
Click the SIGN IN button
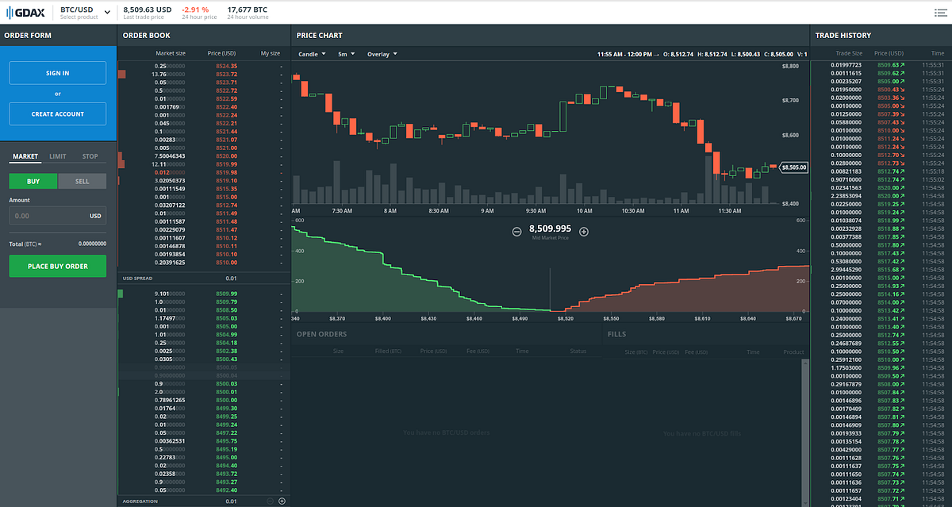[x=58, y=73]
